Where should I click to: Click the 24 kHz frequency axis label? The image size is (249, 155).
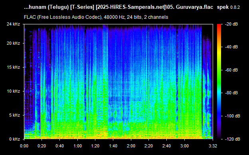13,24
